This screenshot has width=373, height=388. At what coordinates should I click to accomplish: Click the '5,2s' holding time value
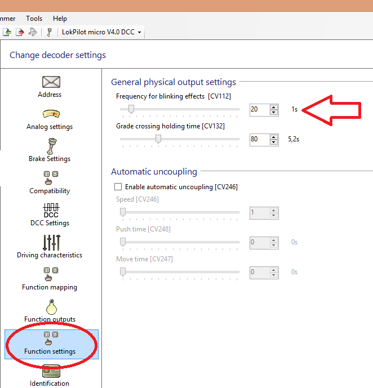294,139
